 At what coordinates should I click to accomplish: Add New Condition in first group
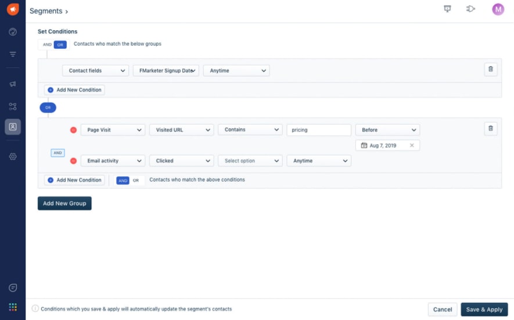point(74,90)
